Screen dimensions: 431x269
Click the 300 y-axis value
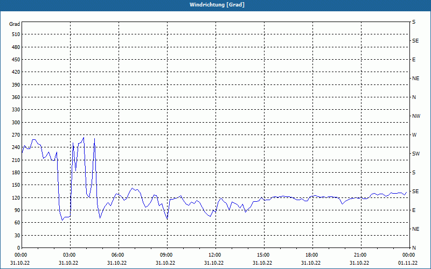[16, 123]
